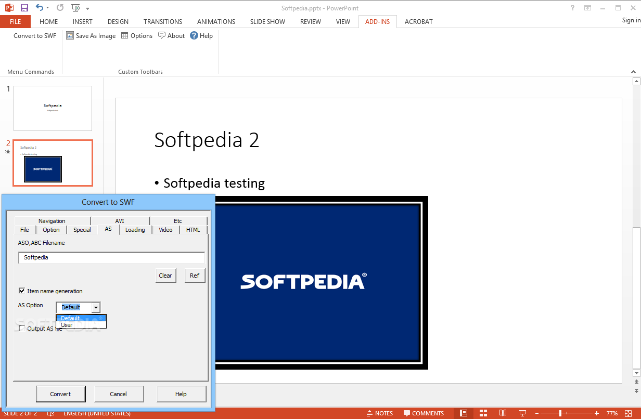Screen dimensions: 641x419
Task: Undo the last action with the undo arrow
Action: [40, 8]
